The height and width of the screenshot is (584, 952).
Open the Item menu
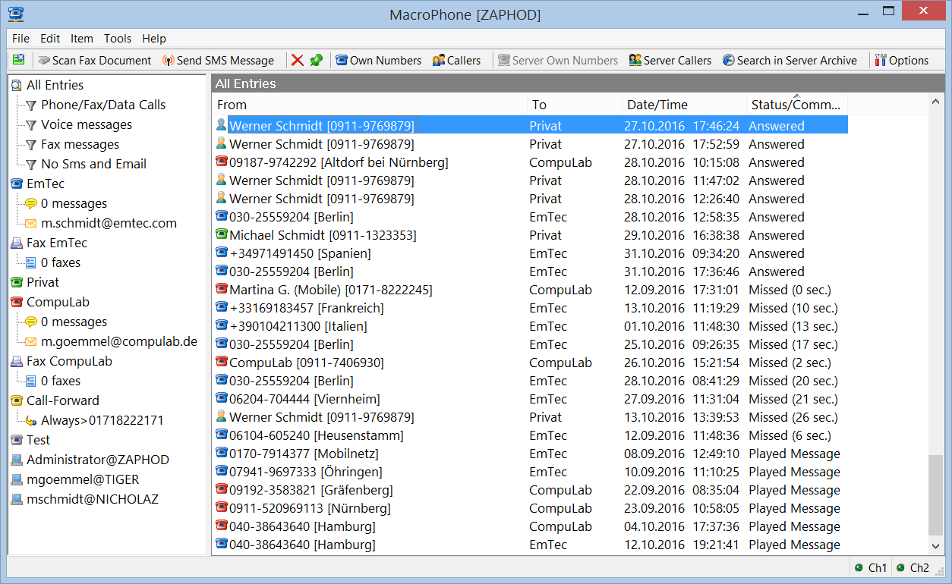click(x=82, y=39)
